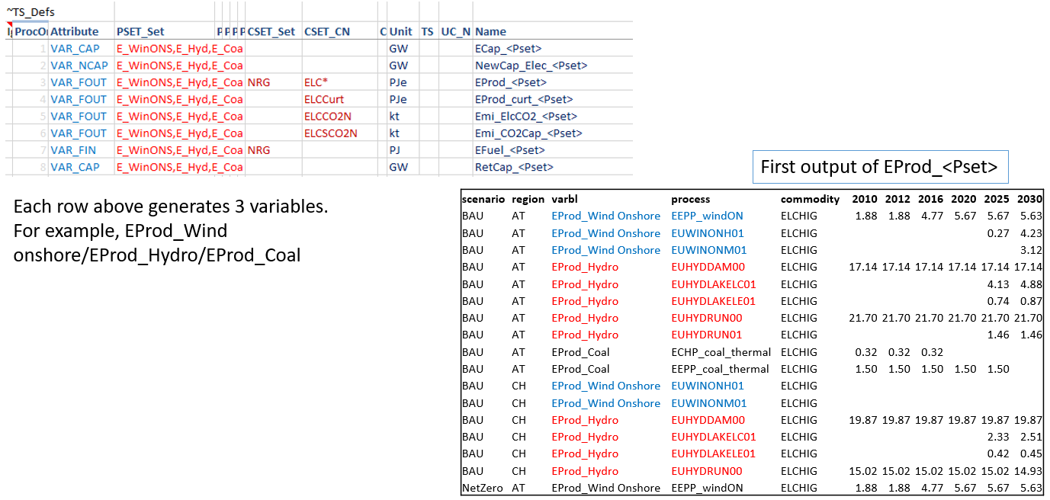Image resolution: width=1050 pixels, height=500 pixels.
Task: Select NRG in the ELC* row
Action: (x=259, y=82)
